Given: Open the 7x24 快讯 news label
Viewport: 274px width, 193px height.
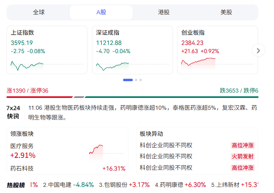Looking at the screenshot, I should (x=13, y=112).
